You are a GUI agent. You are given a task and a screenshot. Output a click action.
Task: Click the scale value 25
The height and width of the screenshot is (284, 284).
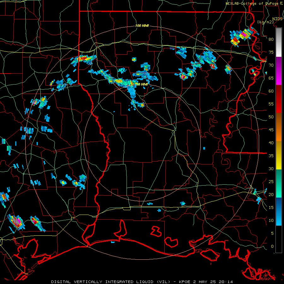point(271,182)
